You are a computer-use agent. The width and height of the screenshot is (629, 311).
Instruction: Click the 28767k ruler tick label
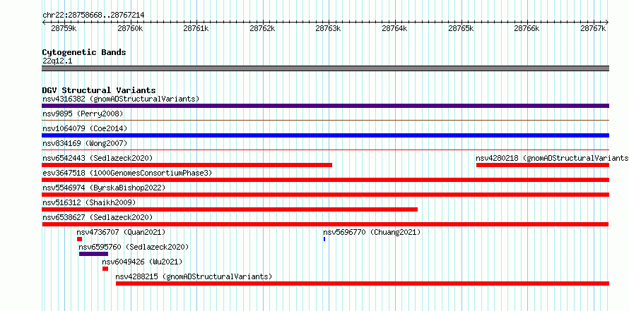[x=594, y=28]
